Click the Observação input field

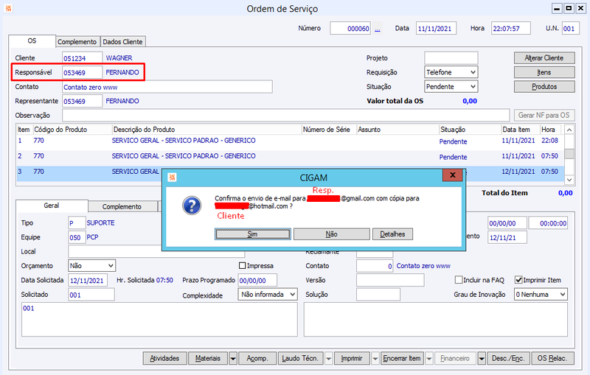pos(286,116)
